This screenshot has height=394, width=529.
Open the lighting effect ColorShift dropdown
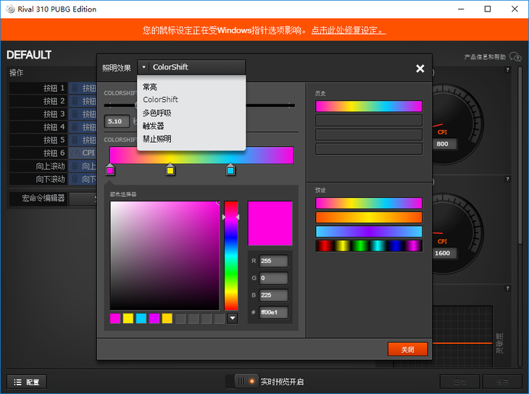click(x=191, y=67)
